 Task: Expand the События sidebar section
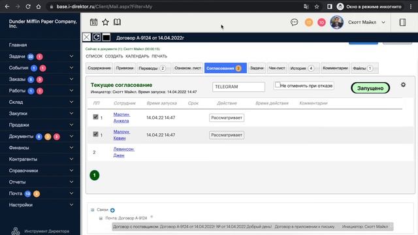coord(71,68)
